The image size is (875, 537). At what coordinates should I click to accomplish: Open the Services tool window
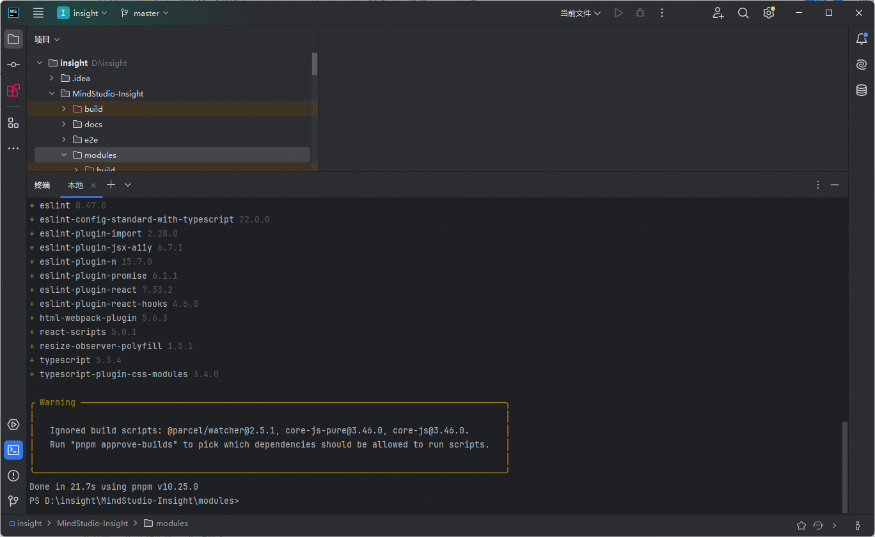point(13,424)
